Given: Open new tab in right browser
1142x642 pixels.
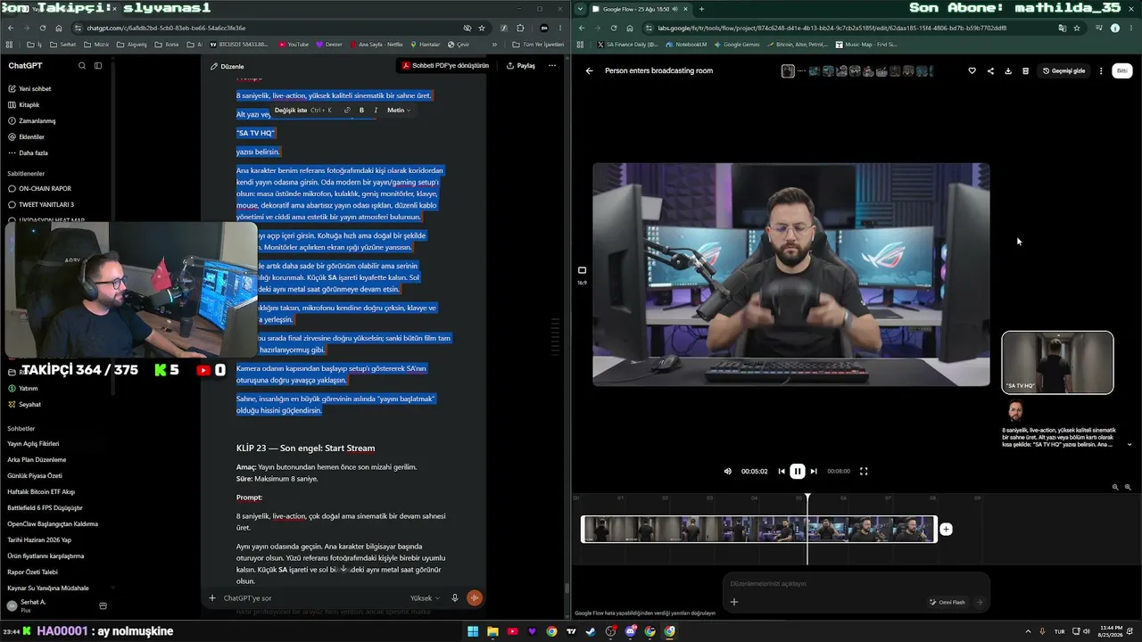Looking at the screenshot, I should coord(701,9).
